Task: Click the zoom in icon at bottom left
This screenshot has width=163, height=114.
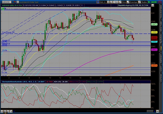Action: click(5, 111)
